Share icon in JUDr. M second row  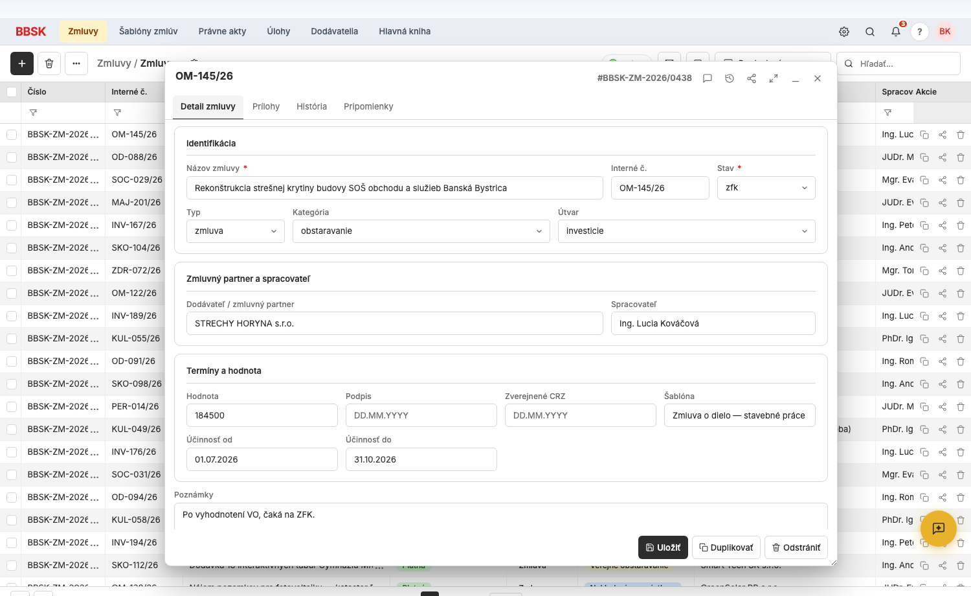[943, 157]
